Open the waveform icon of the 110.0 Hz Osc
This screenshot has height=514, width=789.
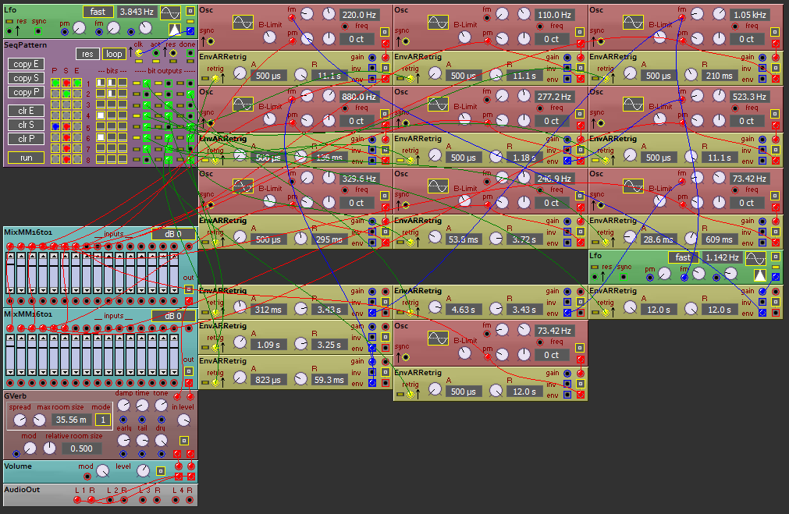coord(438,22)
